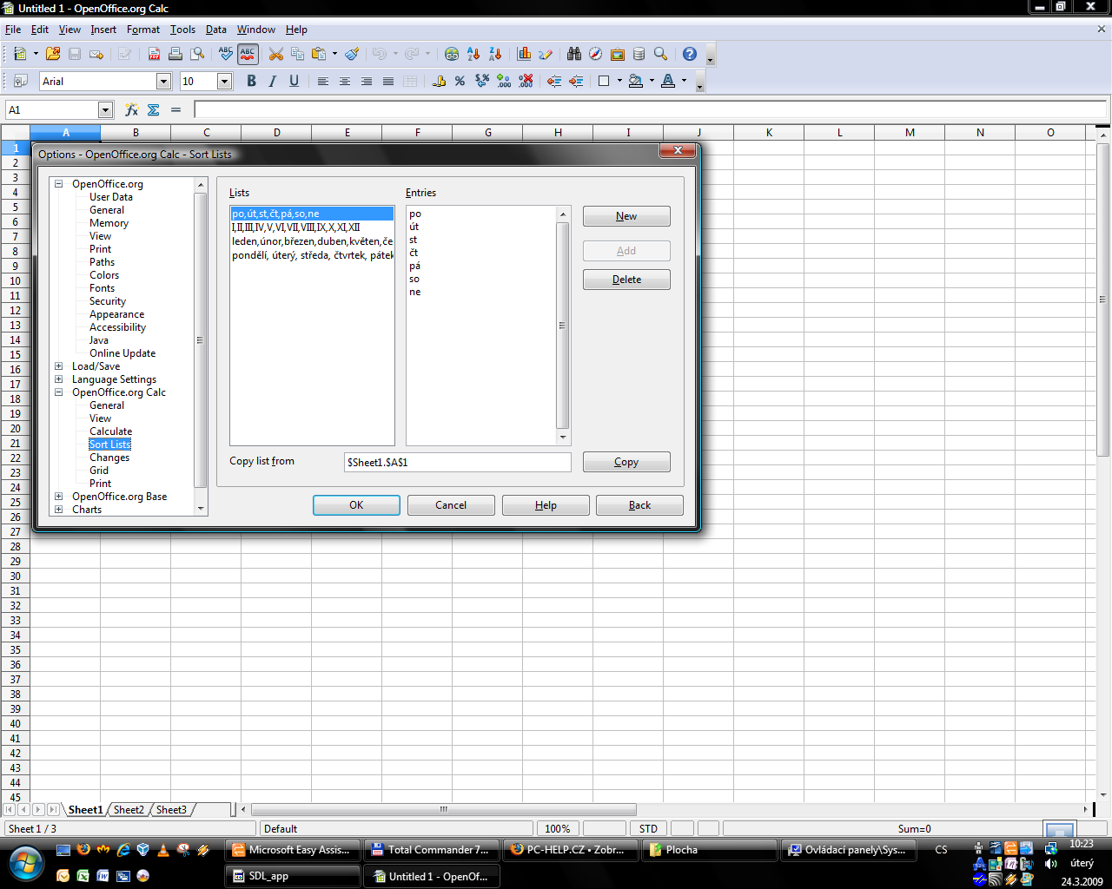This screenshot has width=1112, height=889.
Task: Switch to the Sheet2 tab
Action: click(129, 810)
